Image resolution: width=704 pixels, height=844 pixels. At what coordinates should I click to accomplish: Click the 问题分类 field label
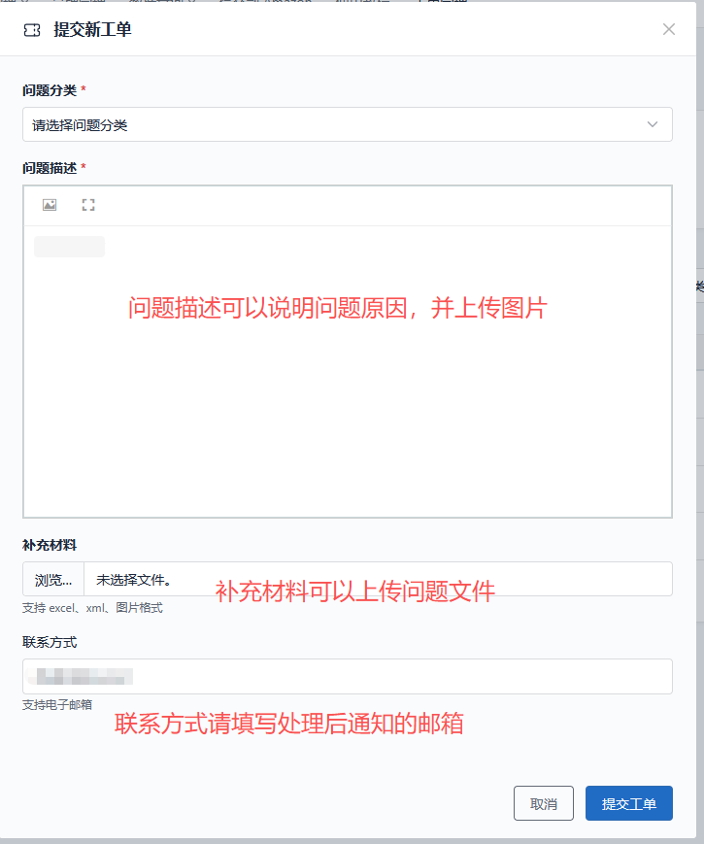pyautogui.click(x=49, y=90)
